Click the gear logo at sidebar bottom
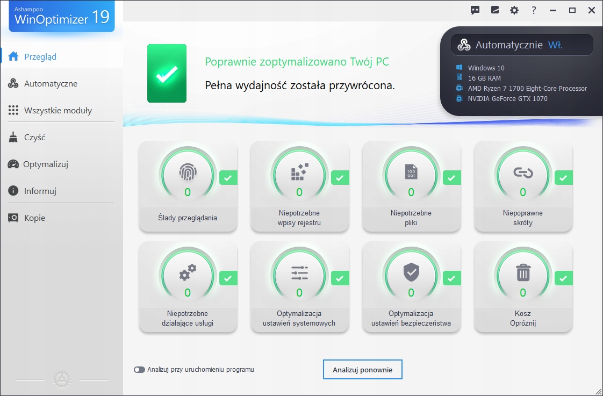Viewport: 603px width, 396px height. [61, 380]
